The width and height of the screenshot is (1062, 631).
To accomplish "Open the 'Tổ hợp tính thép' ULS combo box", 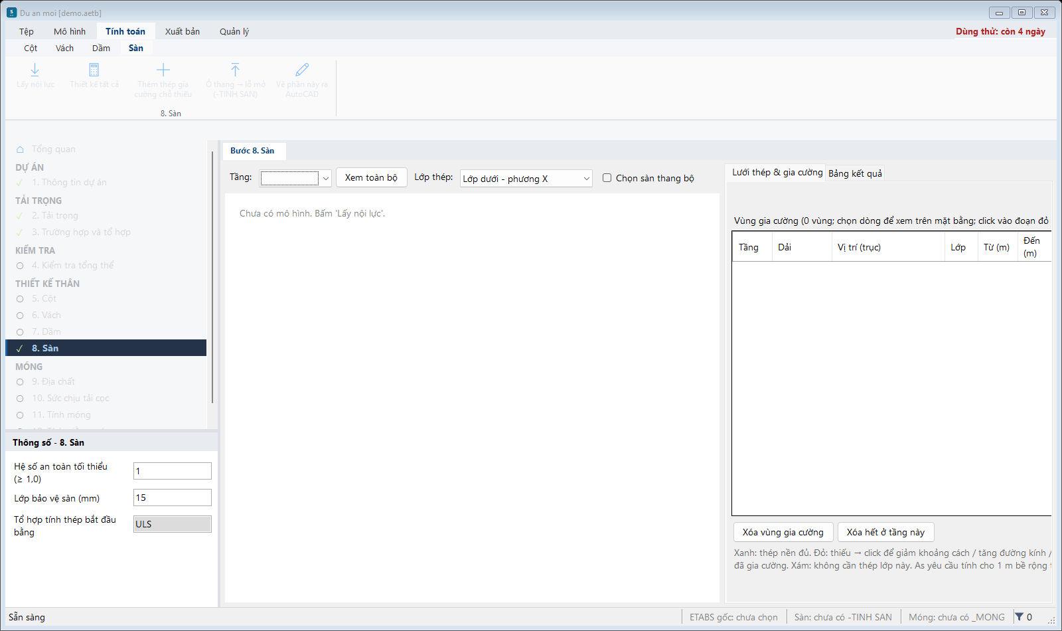I will point(173,524).
